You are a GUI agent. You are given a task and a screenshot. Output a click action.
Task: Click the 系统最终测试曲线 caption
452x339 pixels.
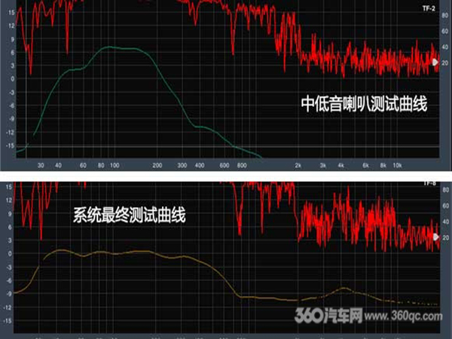tap(129, 215)
